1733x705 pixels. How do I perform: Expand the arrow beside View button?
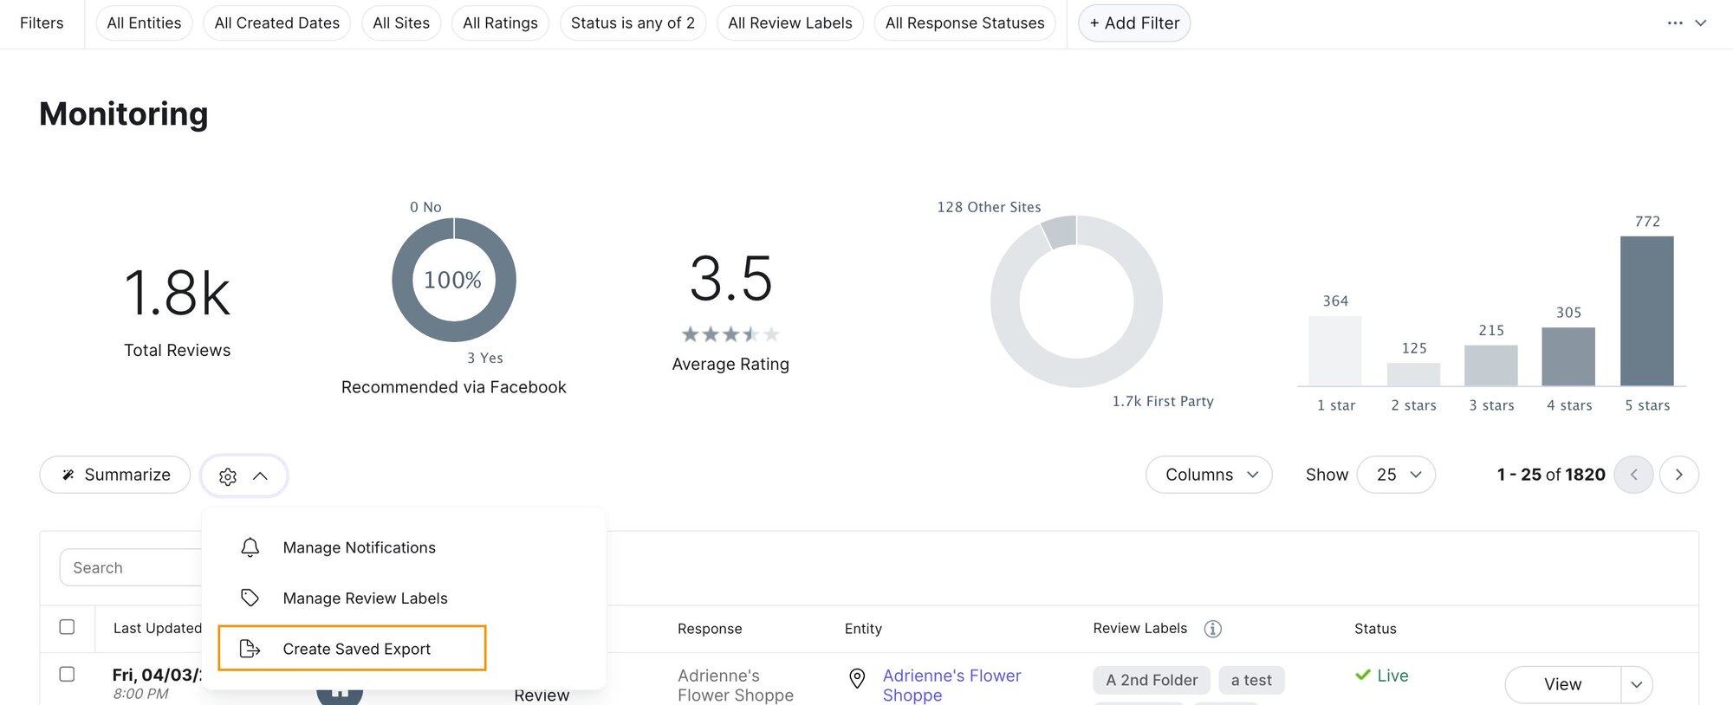pyautogui.click(x=1636, y=684)
